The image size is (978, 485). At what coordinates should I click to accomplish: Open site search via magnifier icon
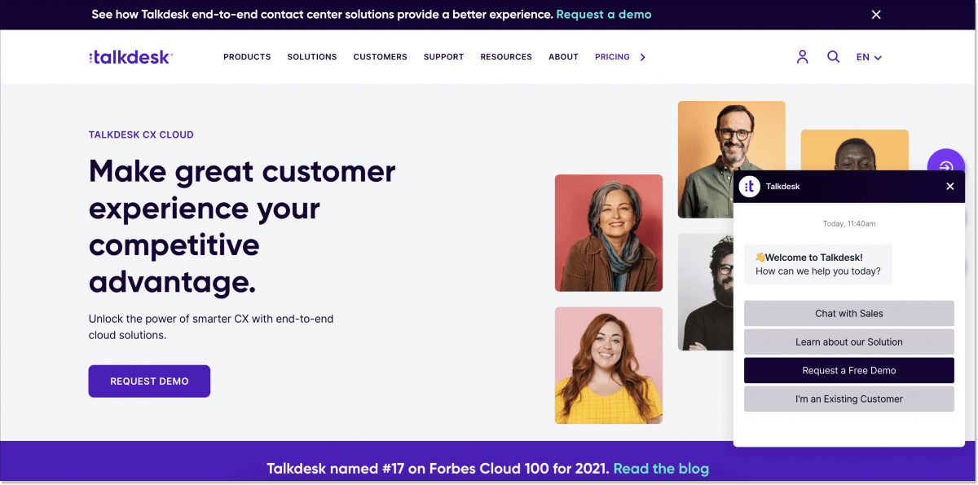pyautogui.click(x=833, y=56)
